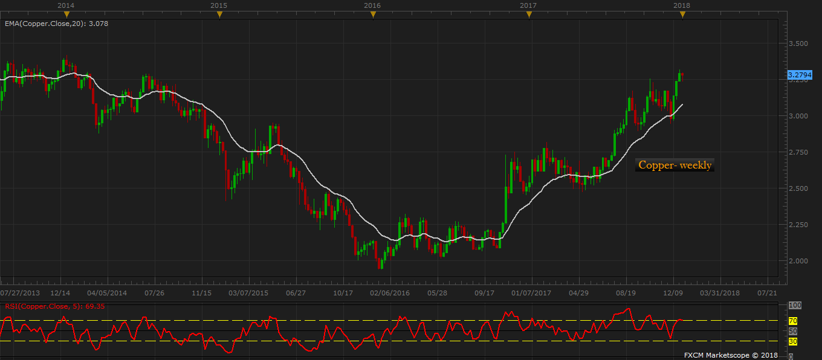Image resolution: width=822 pixels, height=360 pixels.
Task: Click the 2015 year marker triangle
Action: coord(219,15)
